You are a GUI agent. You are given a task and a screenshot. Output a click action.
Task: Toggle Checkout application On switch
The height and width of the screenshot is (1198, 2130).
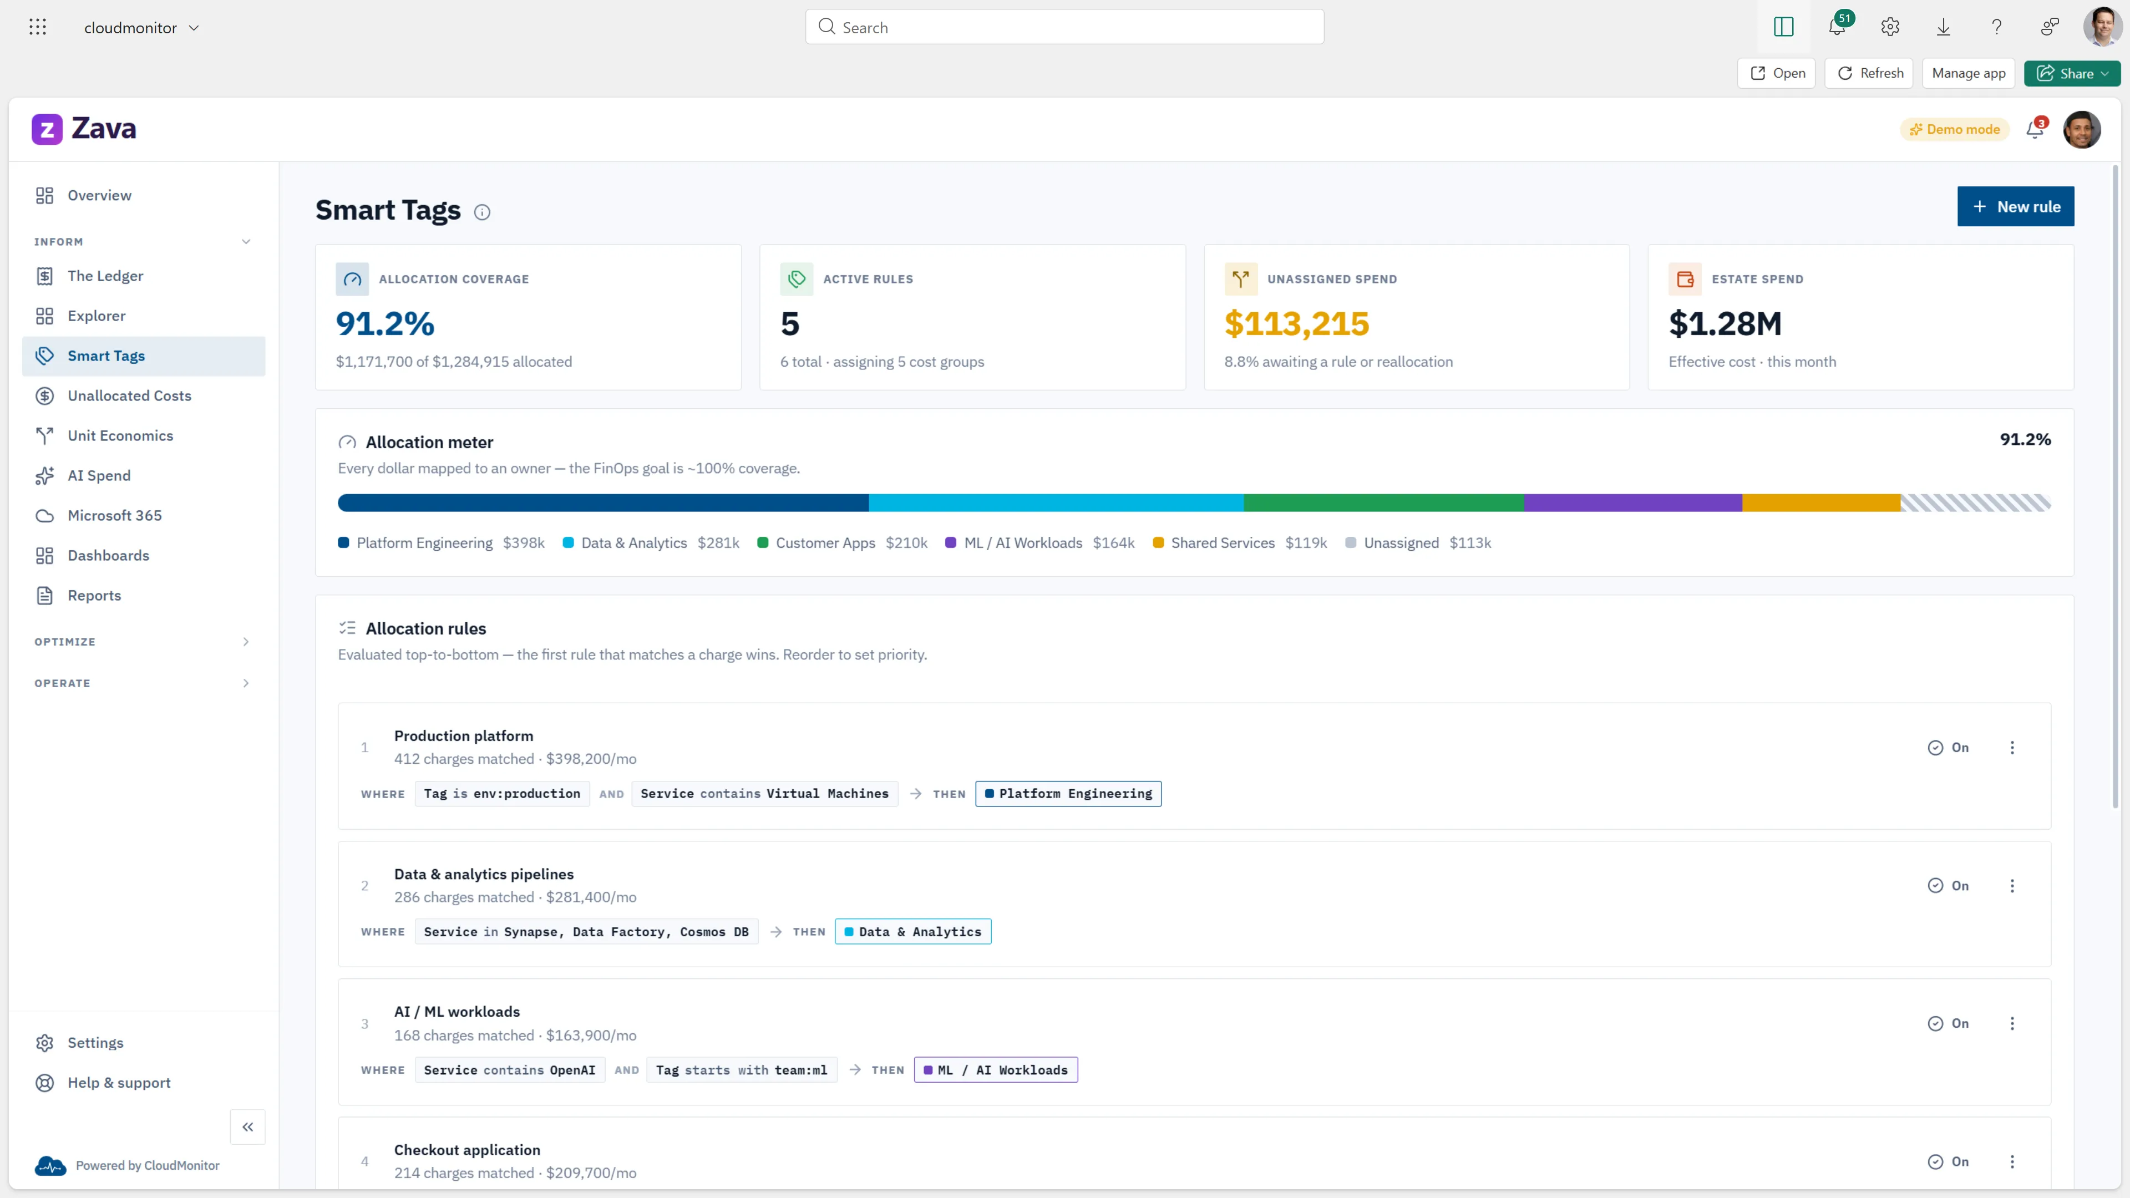coord(1948,1161)
